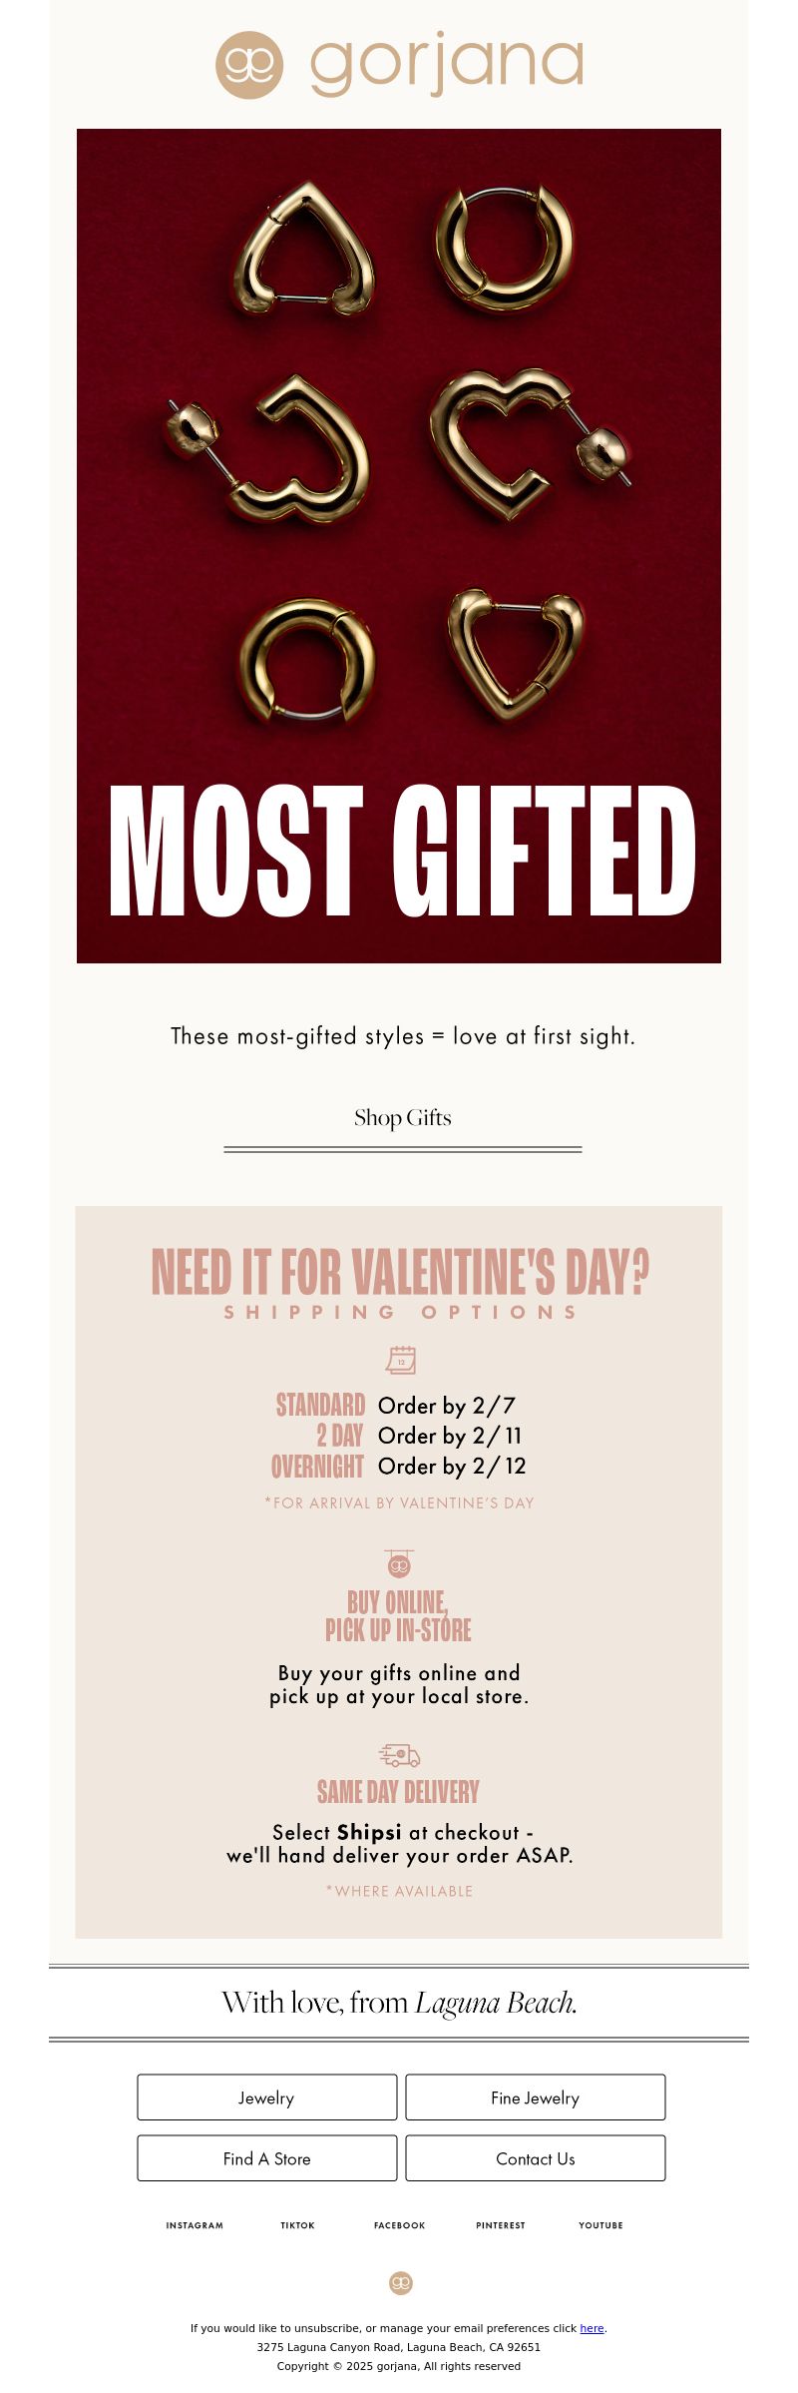Click the delivery truck icon
This screenshot has height=2393, width=798.
(x=399, y=1755)
